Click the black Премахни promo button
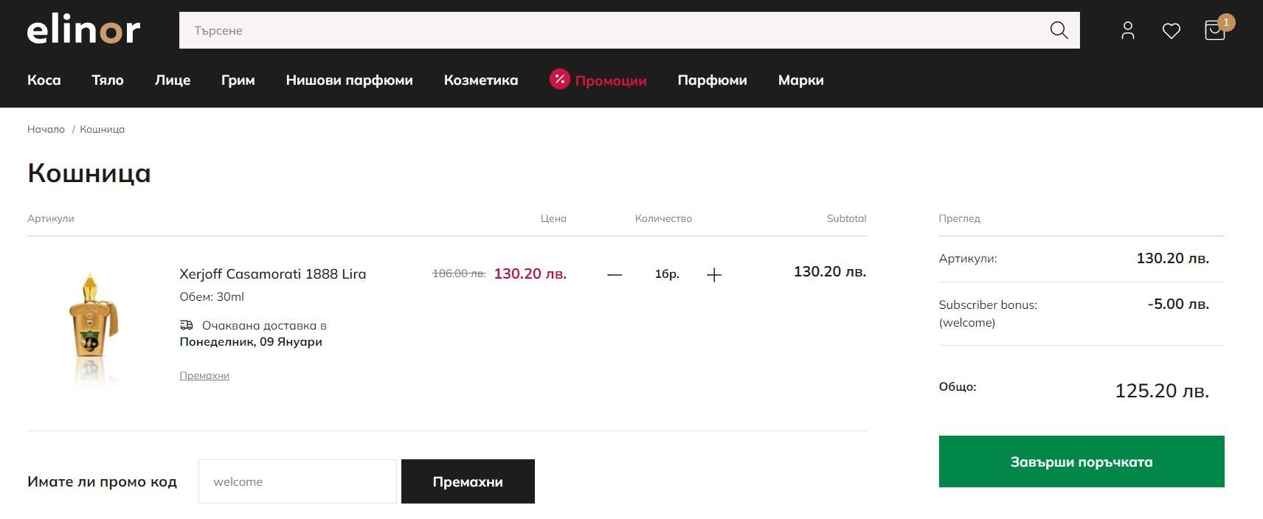Image resolution: width=1263 pixels, height=519 pixels. [468, 481]
